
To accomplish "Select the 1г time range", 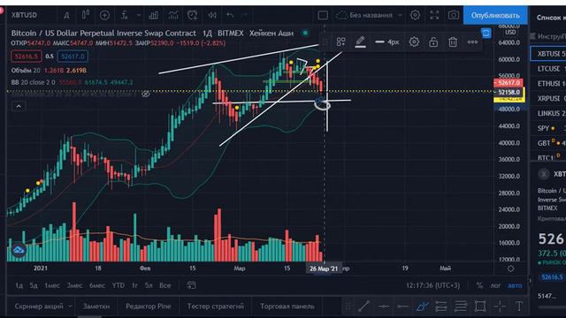I will (x=134, y=285).
